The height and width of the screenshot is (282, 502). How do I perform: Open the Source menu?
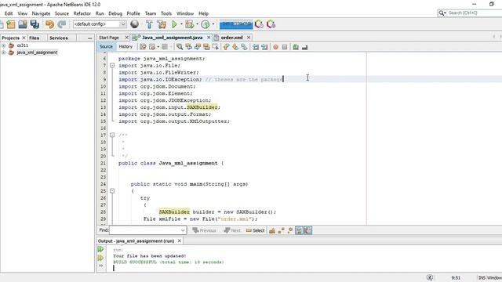[62, 13]
